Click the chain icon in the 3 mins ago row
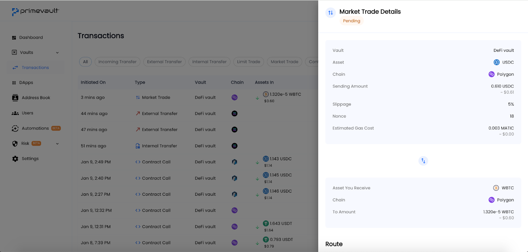This screenshot has height=252, width=528. [235, 97]
